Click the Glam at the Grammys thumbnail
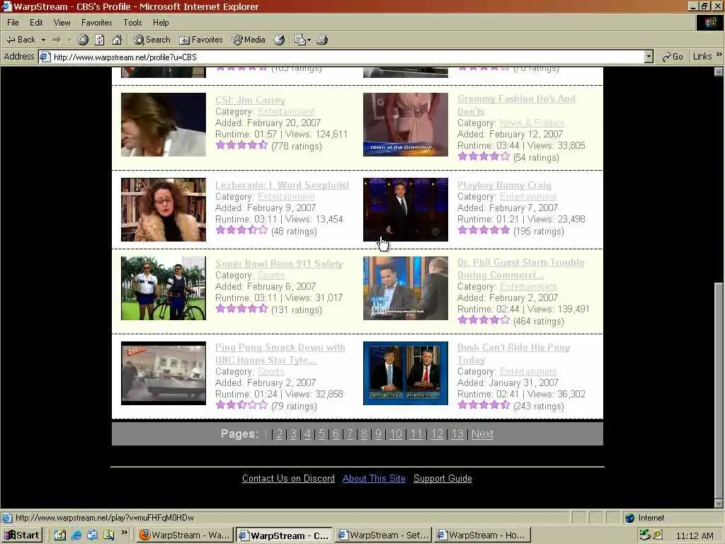Screen dimensions: 725x544 point(406,125)
